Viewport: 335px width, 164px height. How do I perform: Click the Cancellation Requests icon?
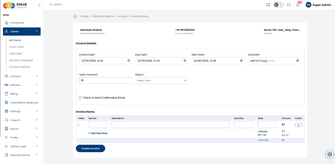(7, 102)
